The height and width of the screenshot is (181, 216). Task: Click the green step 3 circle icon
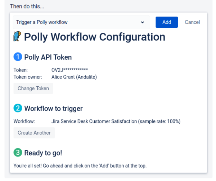click(x=18, y=152)
